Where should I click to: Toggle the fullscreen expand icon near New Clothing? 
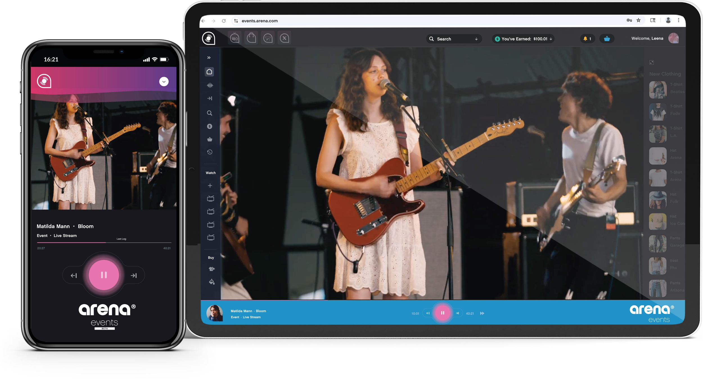652,62
